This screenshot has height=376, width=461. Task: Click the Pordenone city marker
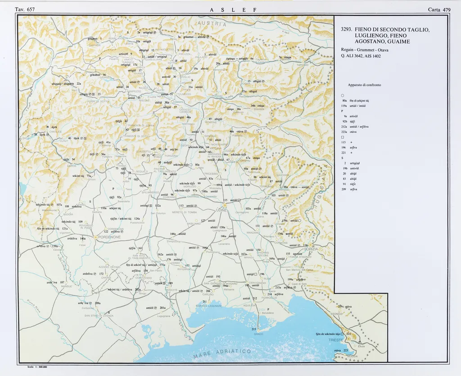[96, 236]
